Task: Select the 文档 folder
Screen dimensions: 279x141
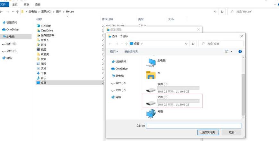Action: (41, 68)
